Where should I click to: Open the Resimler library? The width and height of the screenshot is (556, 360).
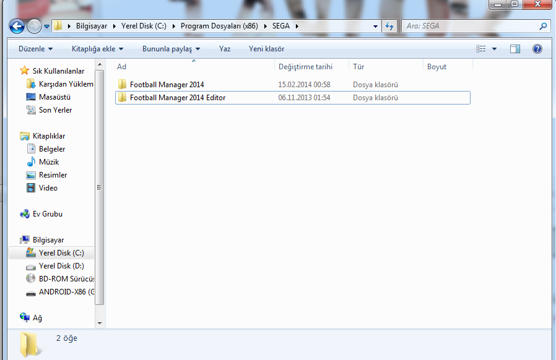(53, 175)
